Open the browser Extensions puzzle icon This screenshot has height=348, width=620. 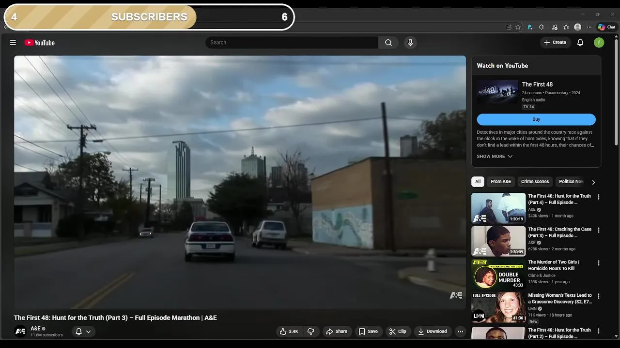(542, 27)
